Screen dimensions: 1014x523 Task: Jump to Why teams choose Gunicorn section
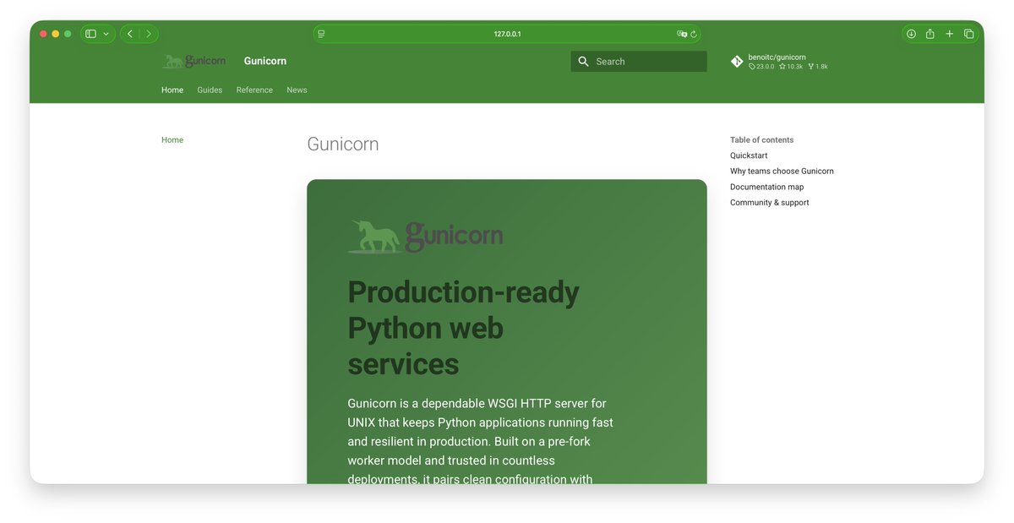[782, 171]
